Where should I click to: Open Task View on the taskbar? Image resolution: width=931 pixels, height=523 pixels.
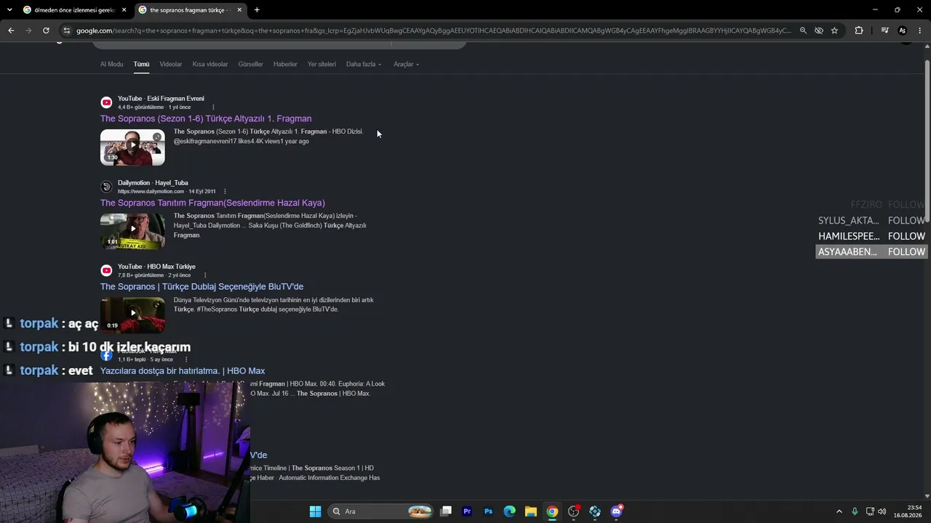(x=446, y=511)
